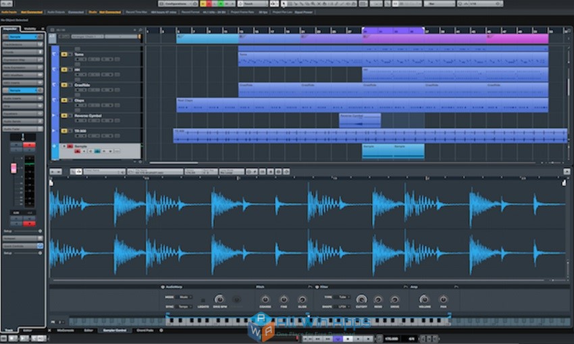Switch to the Inspector tab
Image resolution: width=574 pixels, height=344 pixels.
point(10,29)
